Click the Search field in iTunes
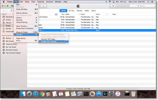The width and height of the screenshot is (158, 100). coord(142,6)
